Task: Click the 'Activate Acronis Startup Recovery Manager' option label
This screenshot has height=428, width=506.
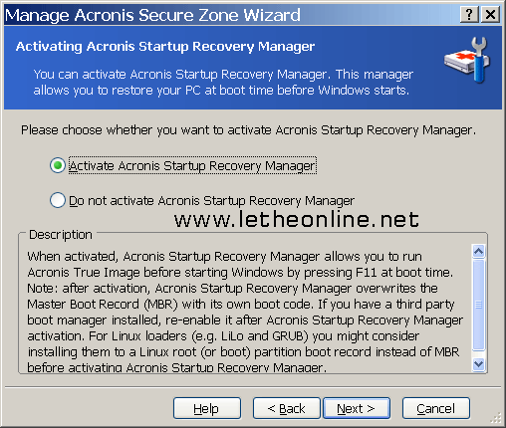Action: (192, 165)
